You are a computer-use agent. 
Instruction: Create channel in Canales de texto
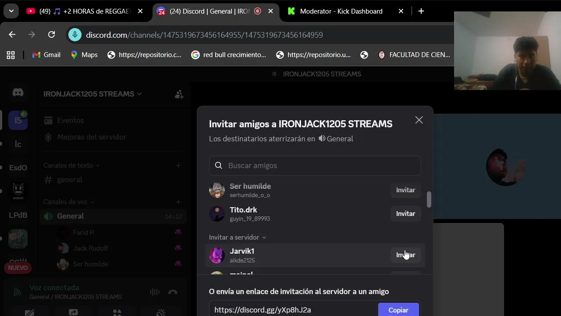coord(178,165)
